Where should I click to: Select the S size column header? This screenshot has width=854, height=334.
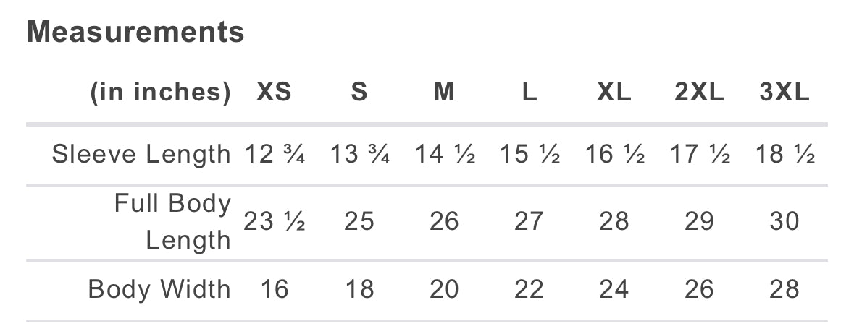359,93
